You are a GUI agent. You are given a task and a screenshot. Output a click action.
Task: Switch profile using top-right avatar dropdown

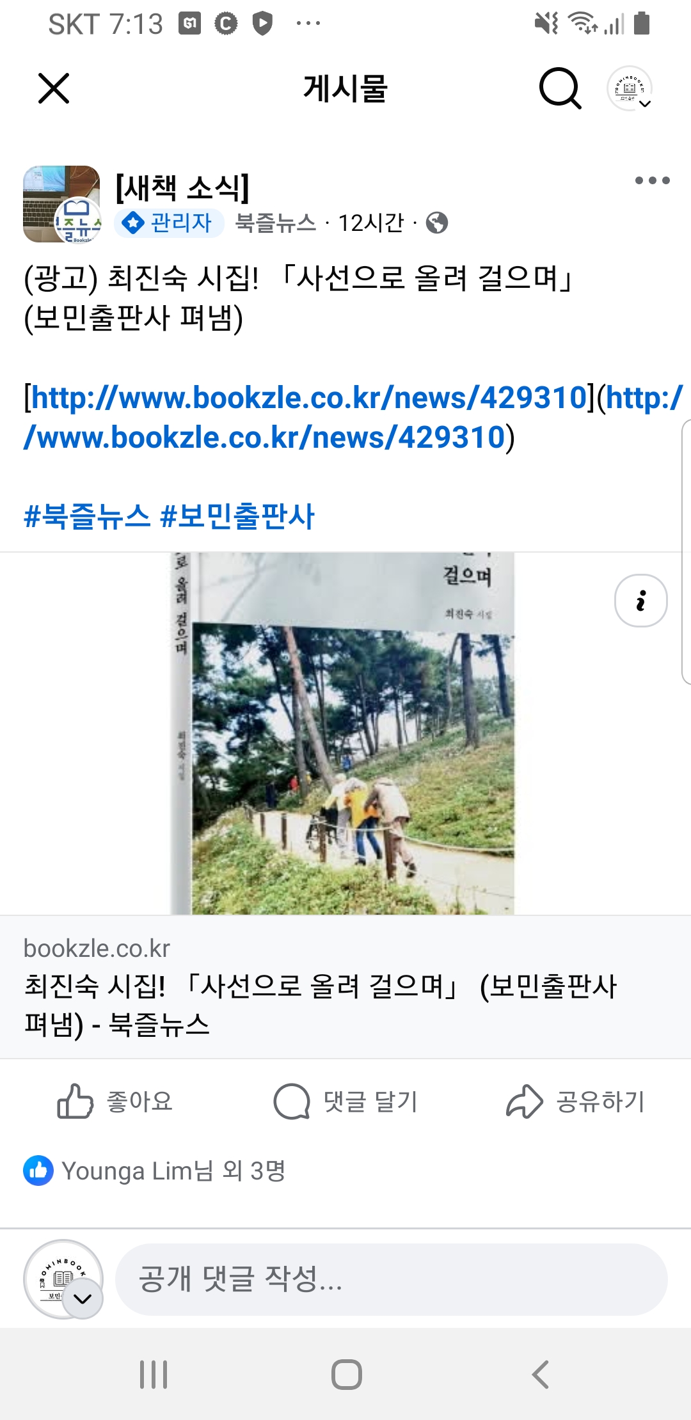pyautogui.click(x=630, y=88)
